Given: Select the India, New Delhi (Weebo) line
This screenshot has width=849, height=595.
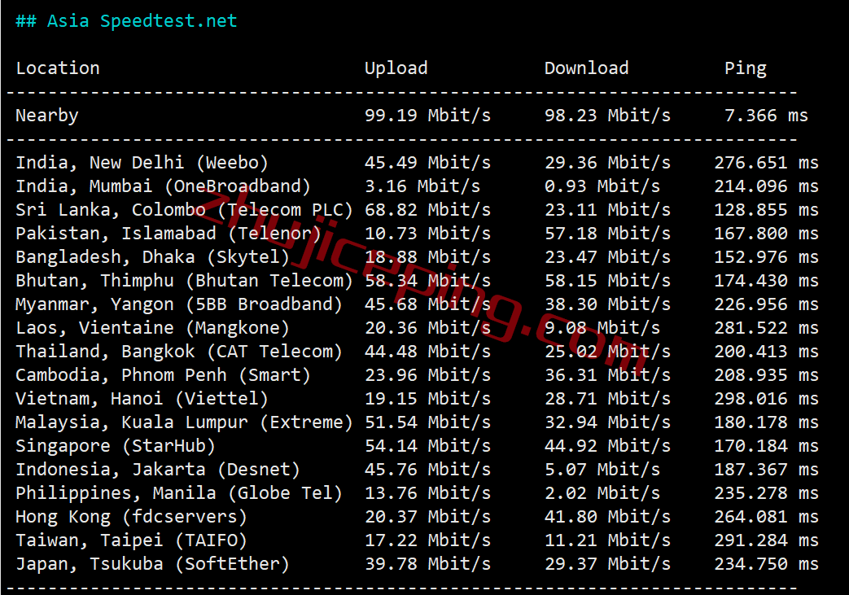Looking at the screenshot, I should click(x=417, y=163).
